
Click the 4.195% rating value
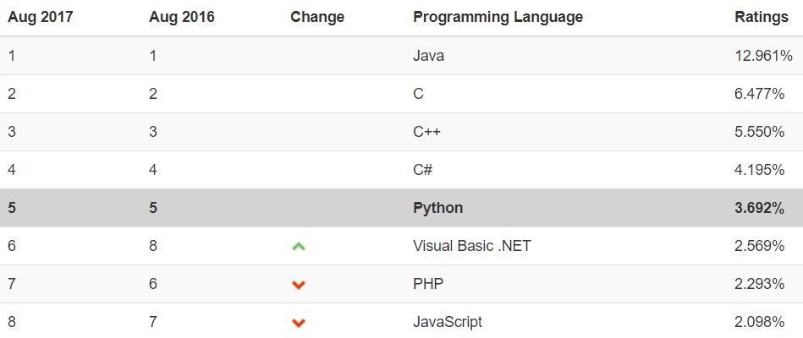point(760,170)
